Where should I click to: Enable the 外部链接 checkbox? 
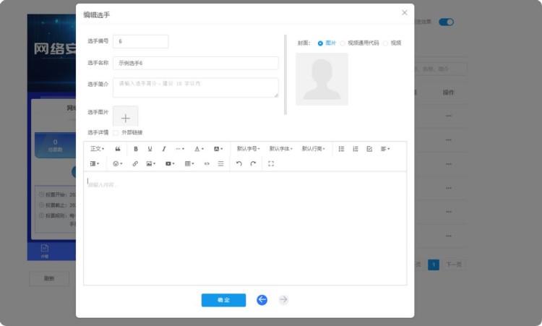(x=116, y=132)
